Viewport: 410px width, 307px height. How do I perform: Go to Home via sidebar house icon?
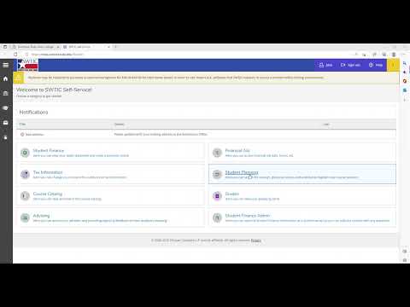(x=5, y=78)
